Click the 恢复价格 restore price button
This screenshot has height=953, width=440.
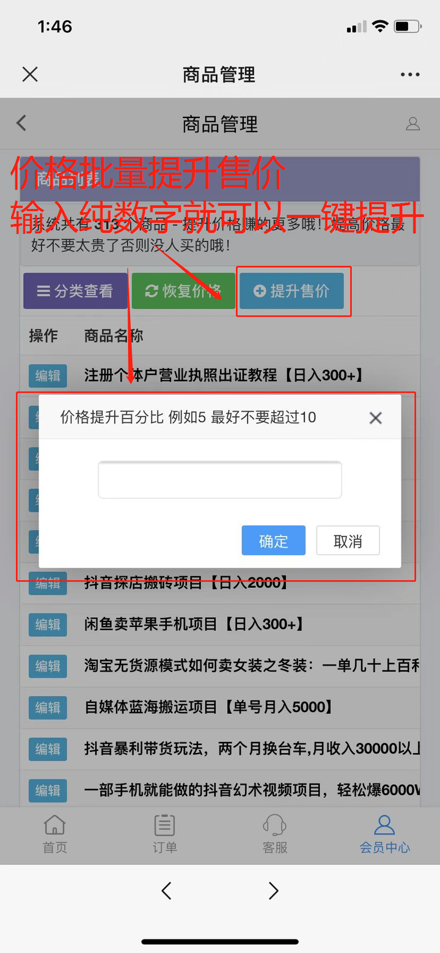point(183,291)
